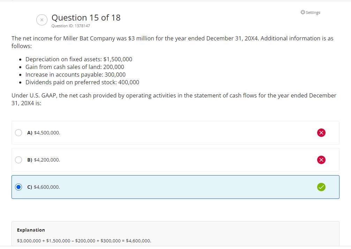Click the explanation calculation formula text
351x249 pixels.
coord(84,241)
